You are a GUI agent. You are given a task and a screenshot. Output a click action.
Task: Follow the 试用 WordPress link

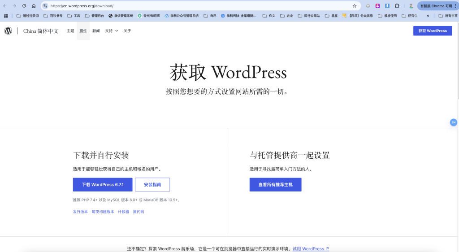[311, 249]
